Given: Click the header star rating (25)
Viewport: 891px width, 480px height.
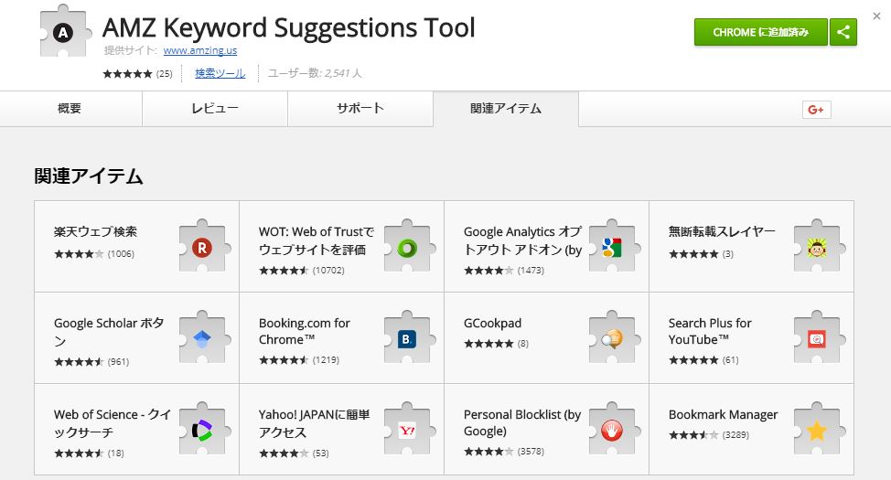Looking at the screenshot, I should click(137, 74).
